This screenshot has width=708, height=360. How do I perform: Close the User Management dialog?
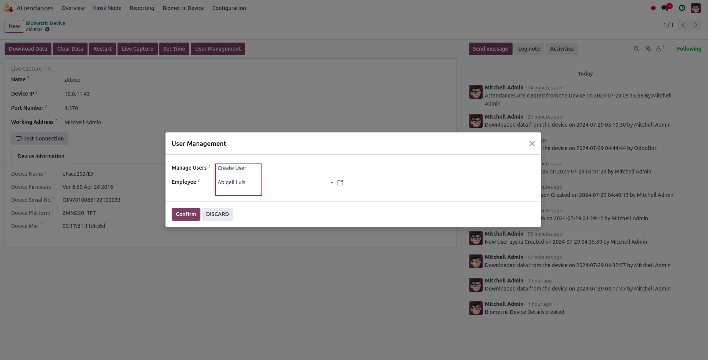(x=532, y=144)
